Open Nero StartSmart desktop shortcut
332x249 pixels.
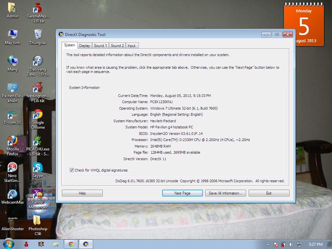(x=12, y=168)
